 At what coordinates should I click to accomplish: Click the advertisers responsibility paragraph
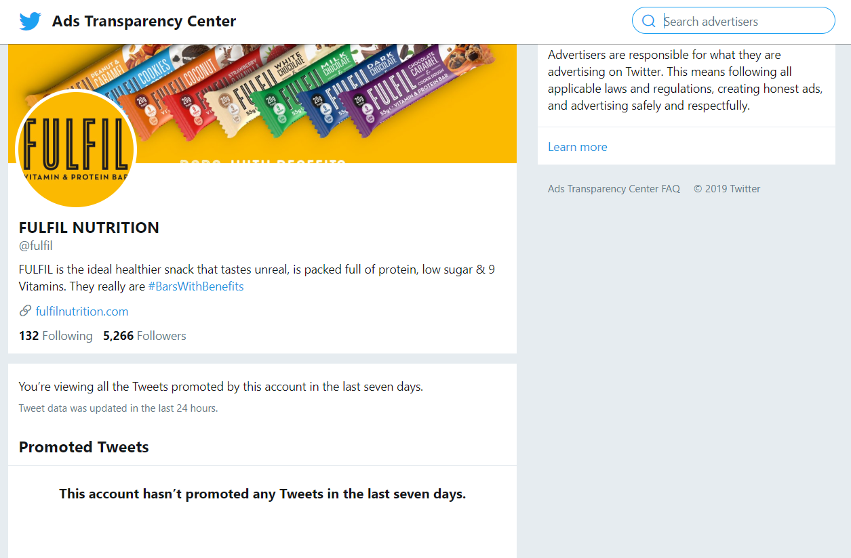coord(686,80)
